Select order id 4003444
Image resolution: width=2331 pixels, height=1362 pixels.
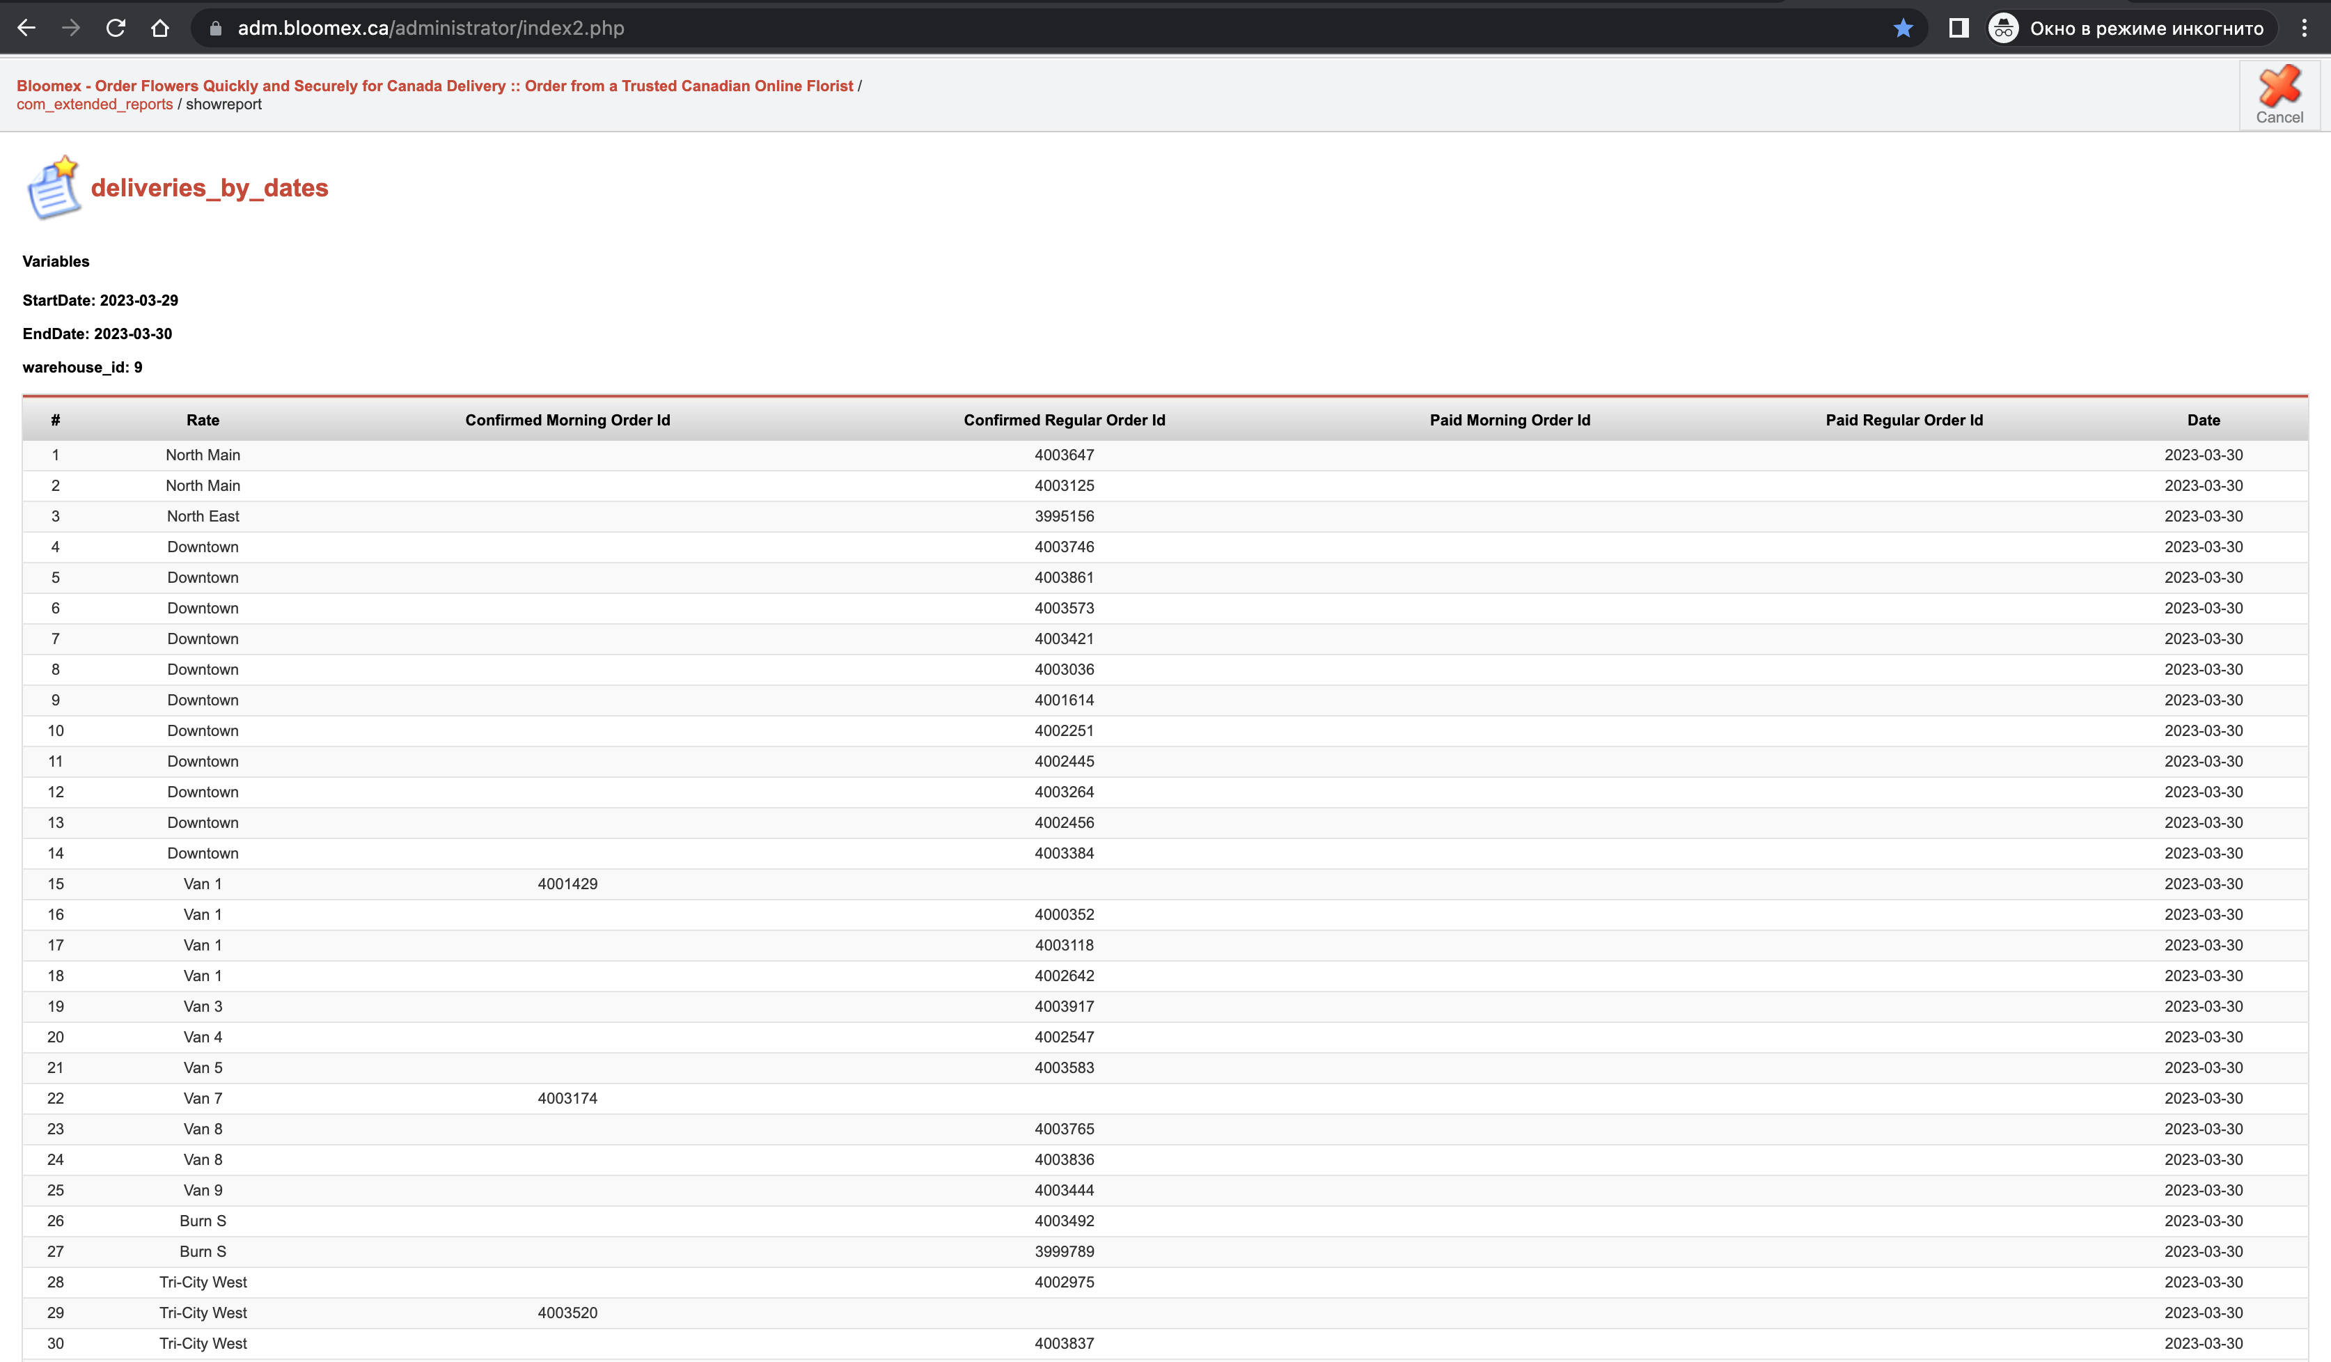tap(1065, 1190)
